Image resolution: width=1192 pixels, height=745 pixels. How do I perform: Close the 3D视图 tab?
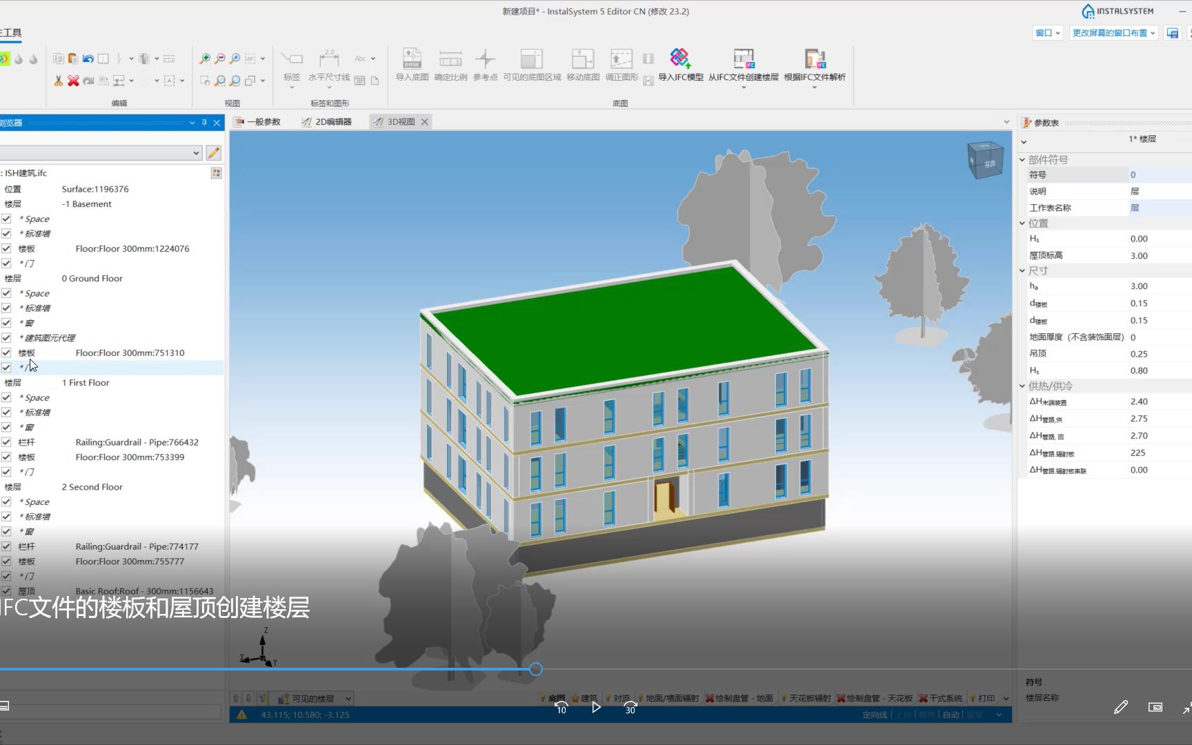coord(425,122)
